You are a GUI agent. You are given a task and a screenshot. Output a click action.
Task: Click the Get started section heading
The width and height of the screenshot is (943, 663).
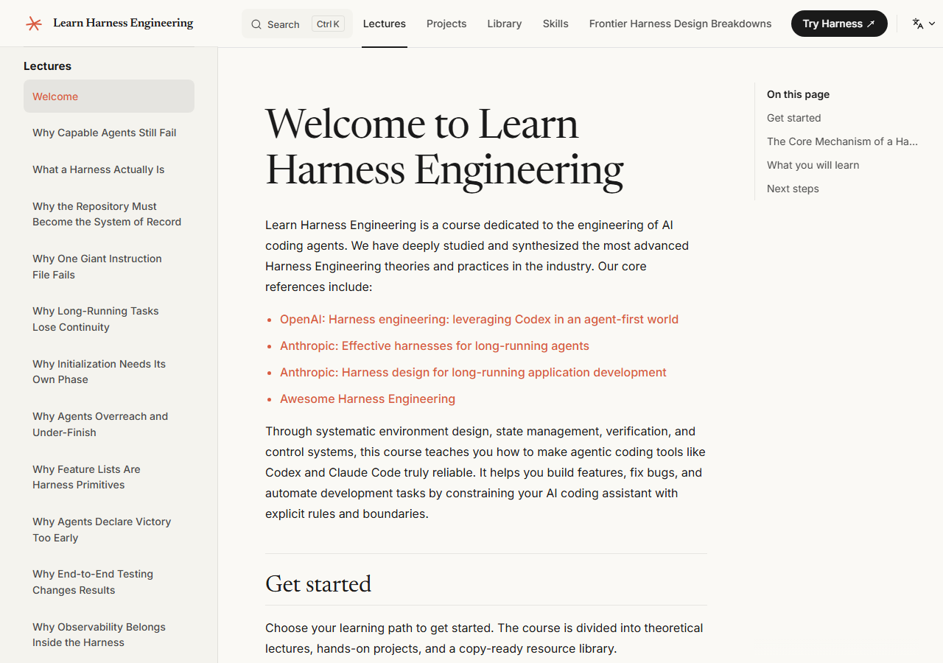coord(318,583)
